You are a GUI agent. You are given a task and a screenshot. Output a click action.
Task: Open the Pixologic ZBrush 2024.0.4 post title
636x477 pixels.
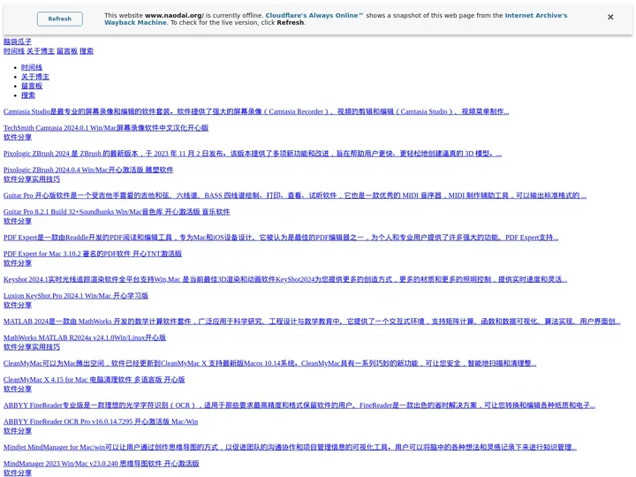88,170
